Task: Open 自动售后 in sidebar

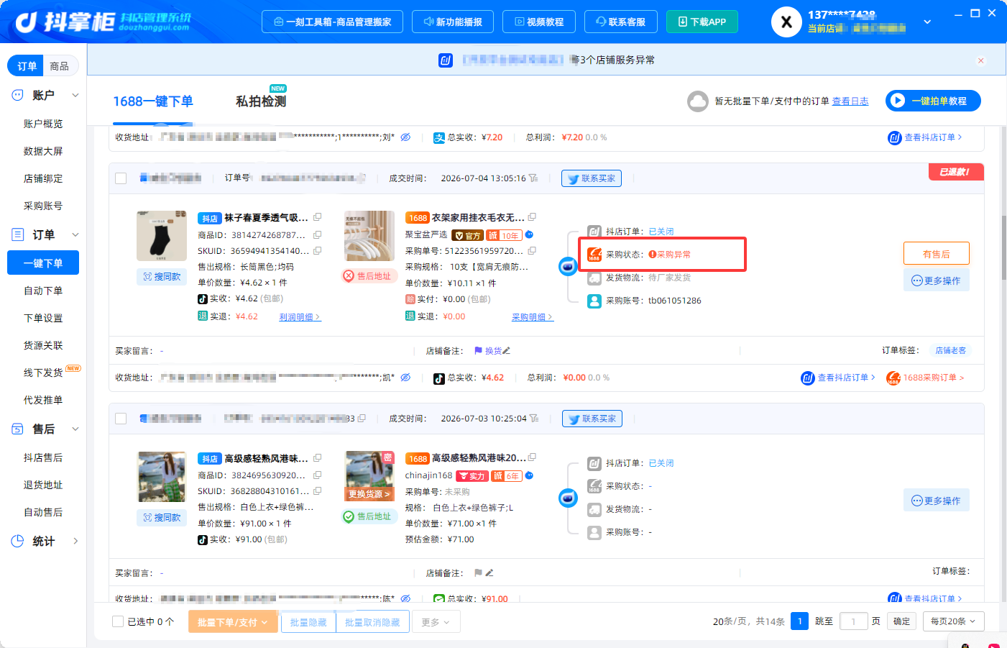Action: point(43,512)
